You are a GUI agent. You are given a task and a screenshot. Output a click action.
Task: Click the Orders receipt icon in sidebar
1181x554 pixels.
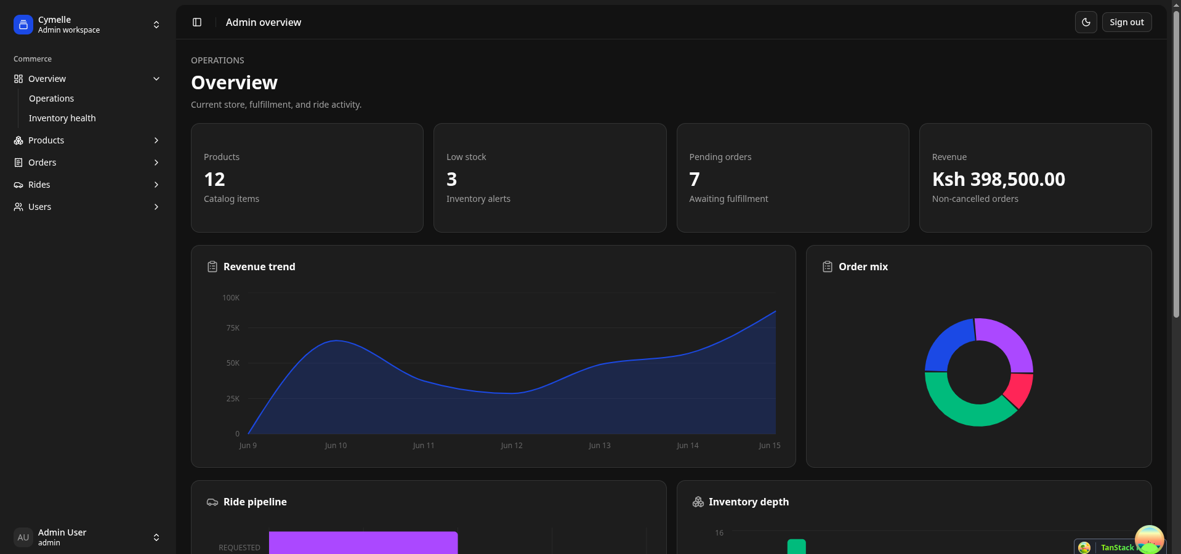pos(18,163)
